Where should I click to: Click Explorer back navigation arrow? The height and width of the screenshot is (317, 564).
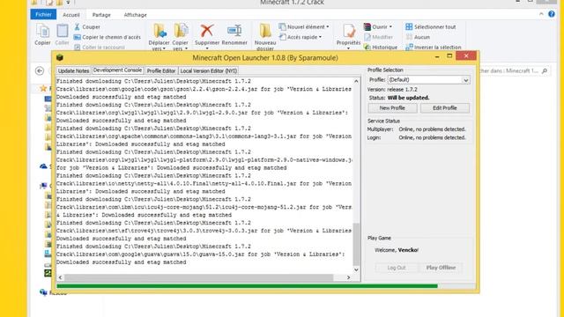40,70
